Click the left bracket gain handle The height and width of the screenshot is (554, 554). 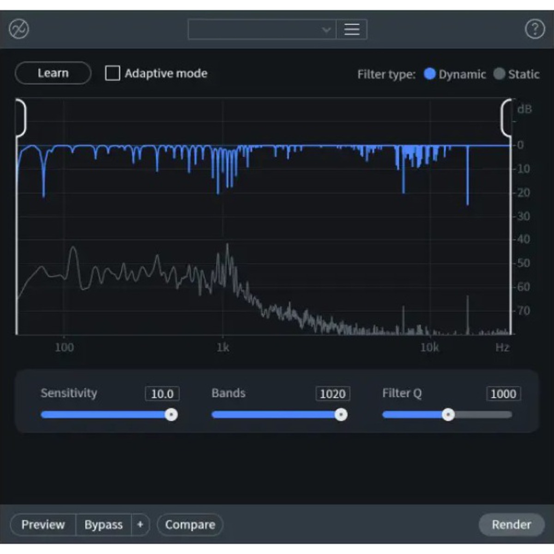(21, 118)
